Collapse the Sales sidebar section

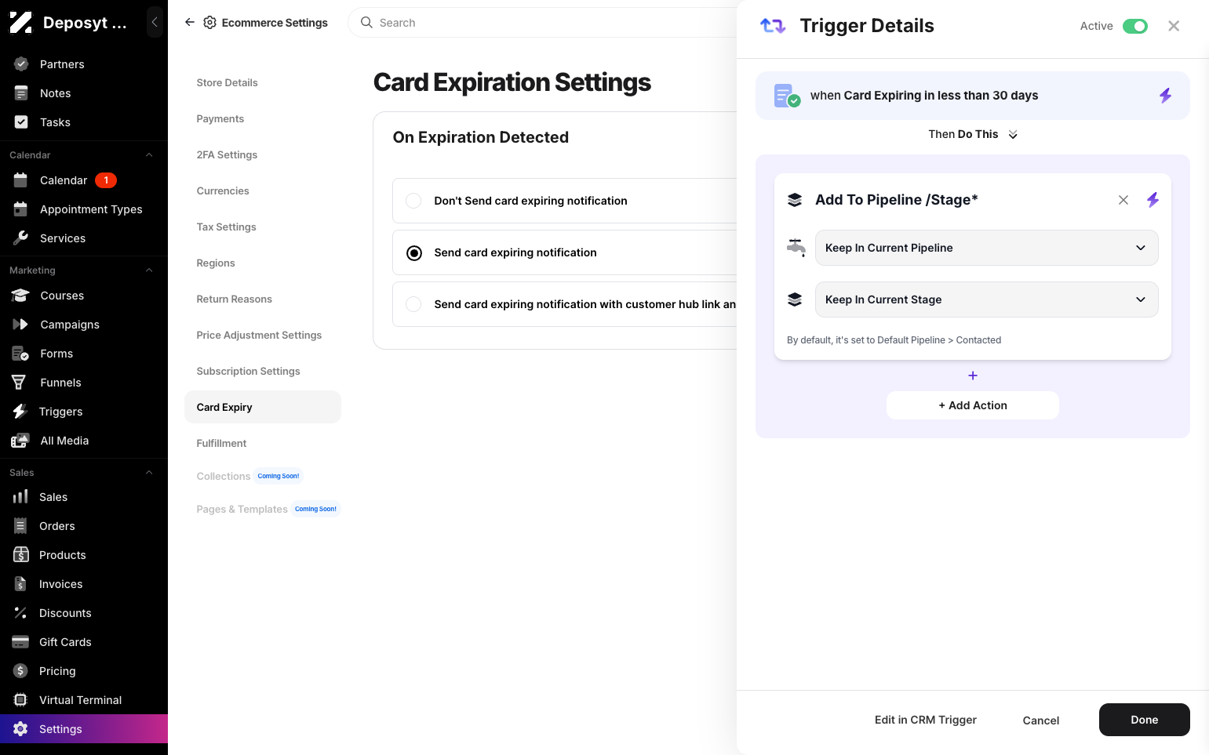point(149,473)
